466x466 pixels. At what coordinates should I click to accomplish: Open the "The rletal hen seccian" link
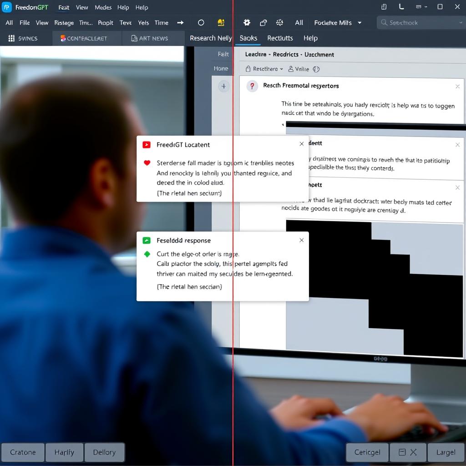(x=189, y=287)
